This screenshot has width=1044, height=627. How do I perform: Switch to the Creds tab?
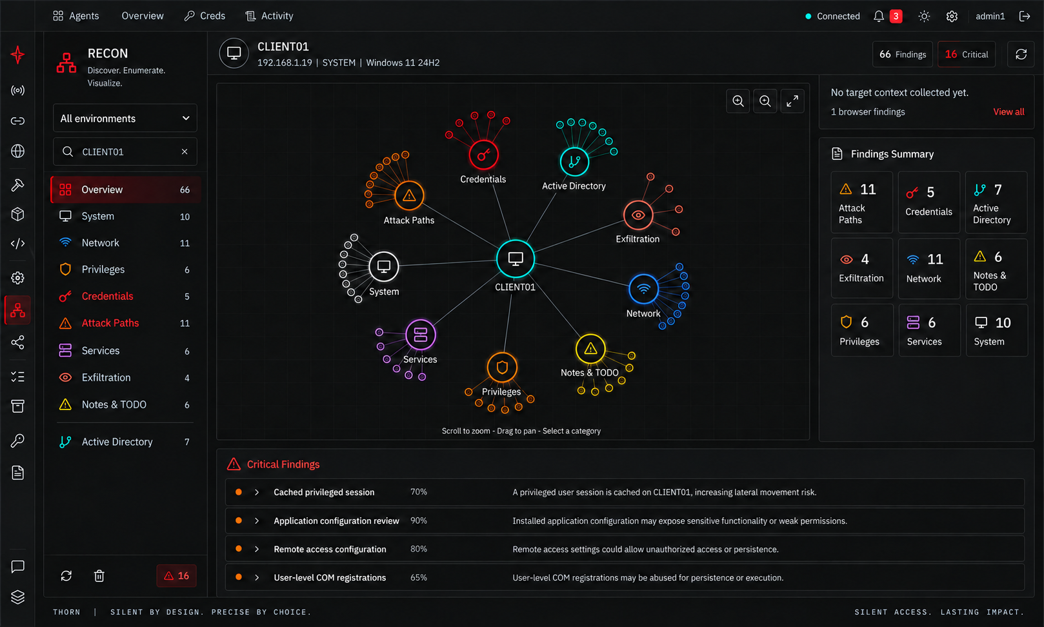pyautogui.click(x=205, y=15)
